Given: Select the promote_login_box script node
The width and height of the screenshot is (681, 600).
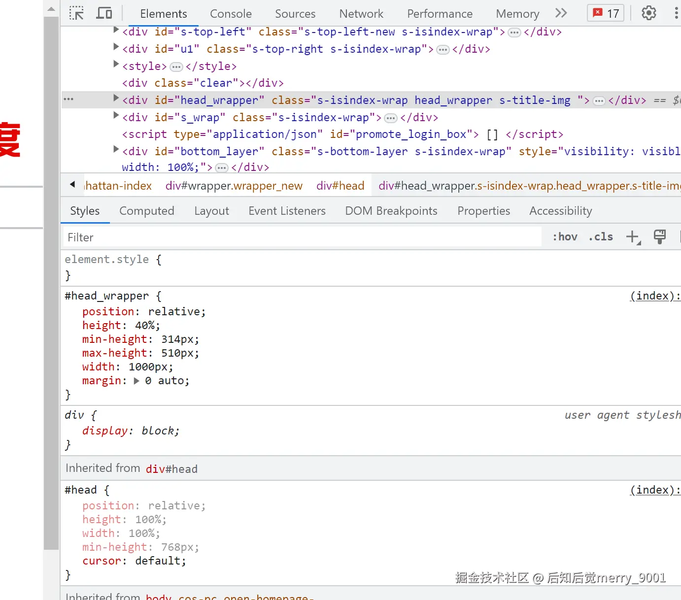Looking at the screenshot, I should [342, 134].
